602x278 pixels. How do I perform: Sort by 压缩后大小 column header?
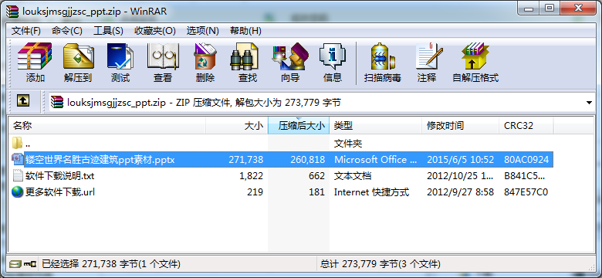point(299,125)
